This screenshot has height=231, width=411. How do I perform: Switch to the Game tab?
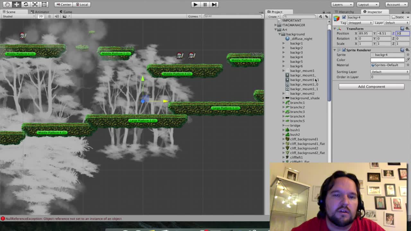[66, 12]
